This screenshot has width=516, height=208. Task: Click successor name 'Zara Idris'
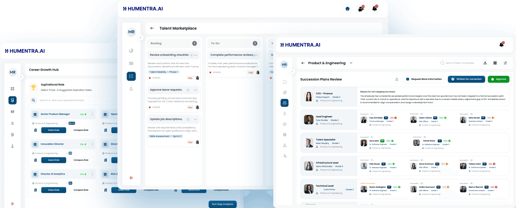click(x=374, y=141)
